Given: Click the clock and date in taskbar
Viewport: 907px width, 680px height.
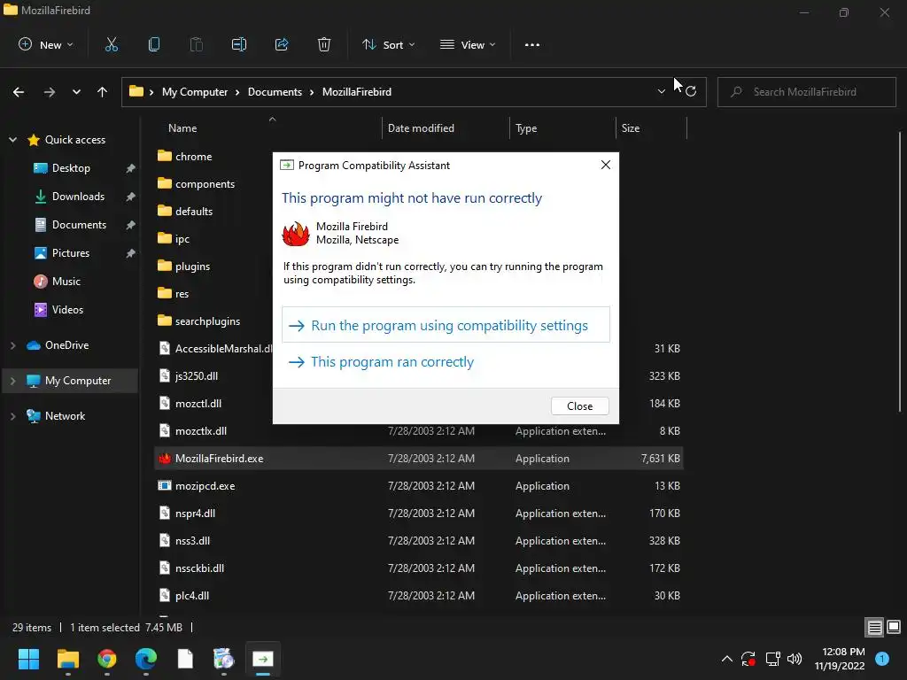Looking at the screenshot, I should pyautogui.click(x=840, y=659).
